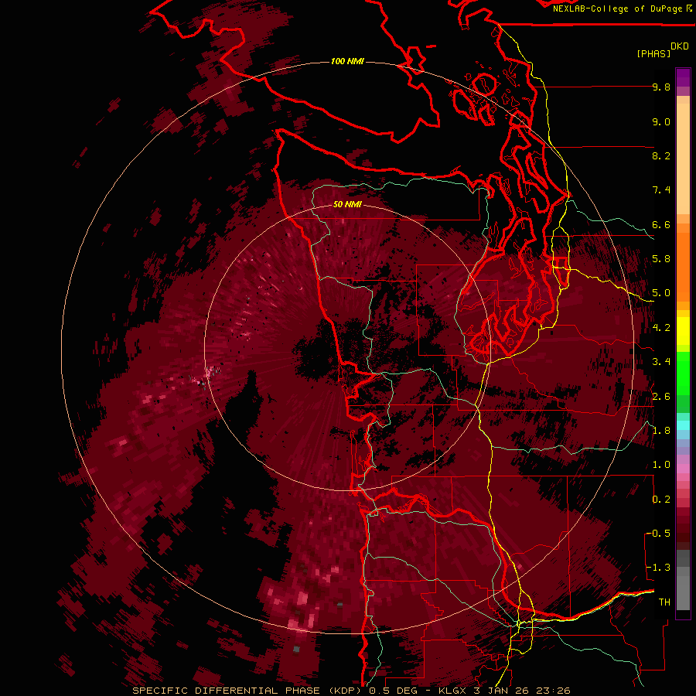The image size is (696, 696).
Task: Click the pink swatch beside 1.0
Action: (x=683, y=469)
